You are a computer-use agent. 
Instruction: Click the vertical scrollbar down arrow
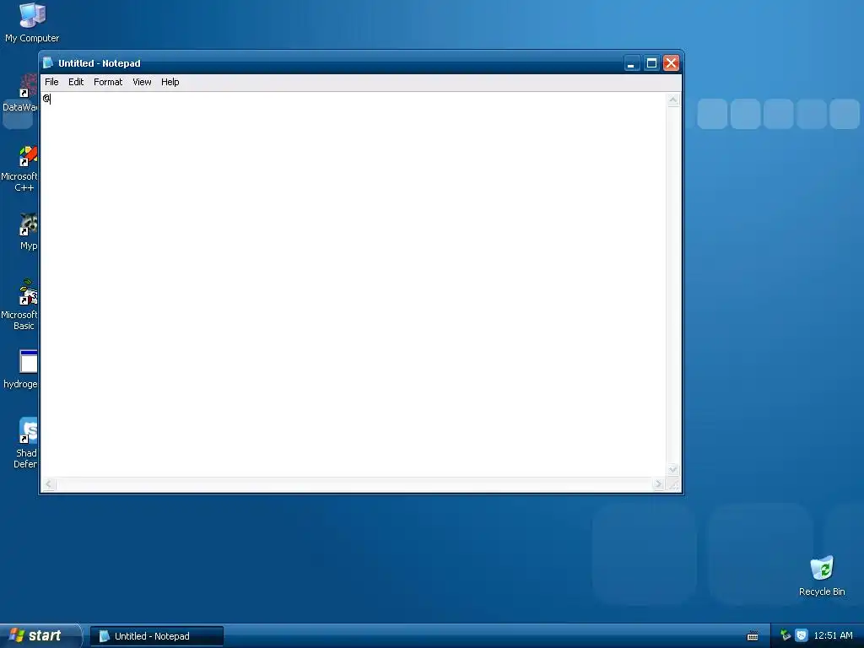point(673,469)
